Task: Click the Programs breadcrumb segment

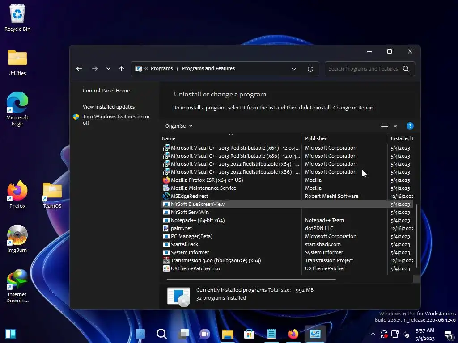Action: tap(161, 68)
